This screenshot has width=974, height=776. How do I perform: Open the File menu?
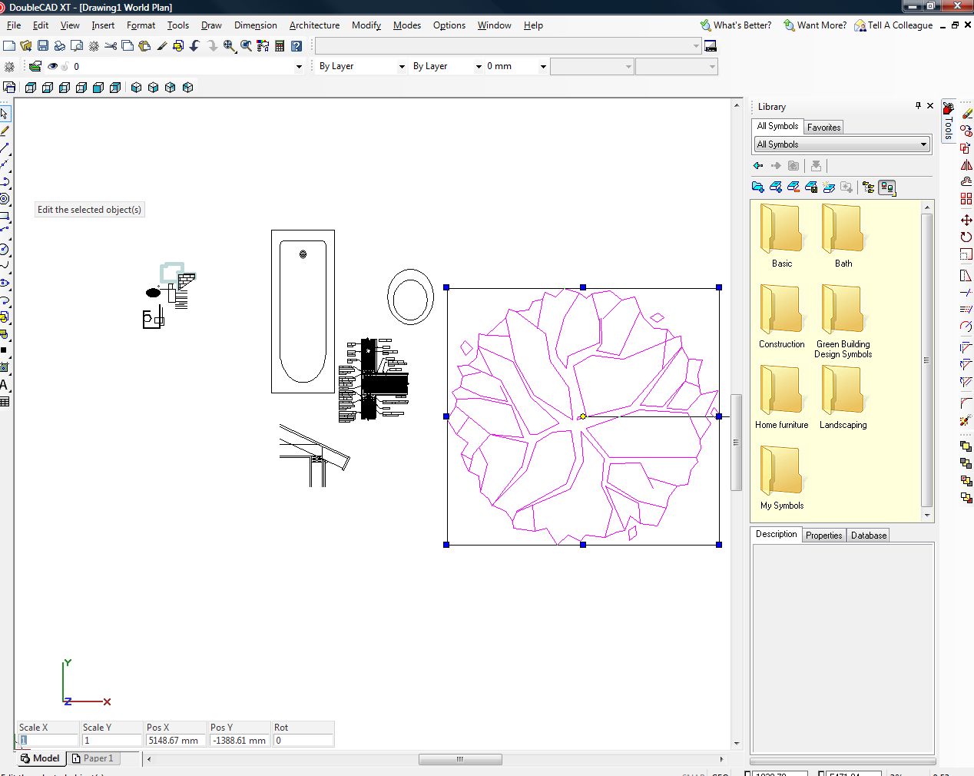pos(14,25)
